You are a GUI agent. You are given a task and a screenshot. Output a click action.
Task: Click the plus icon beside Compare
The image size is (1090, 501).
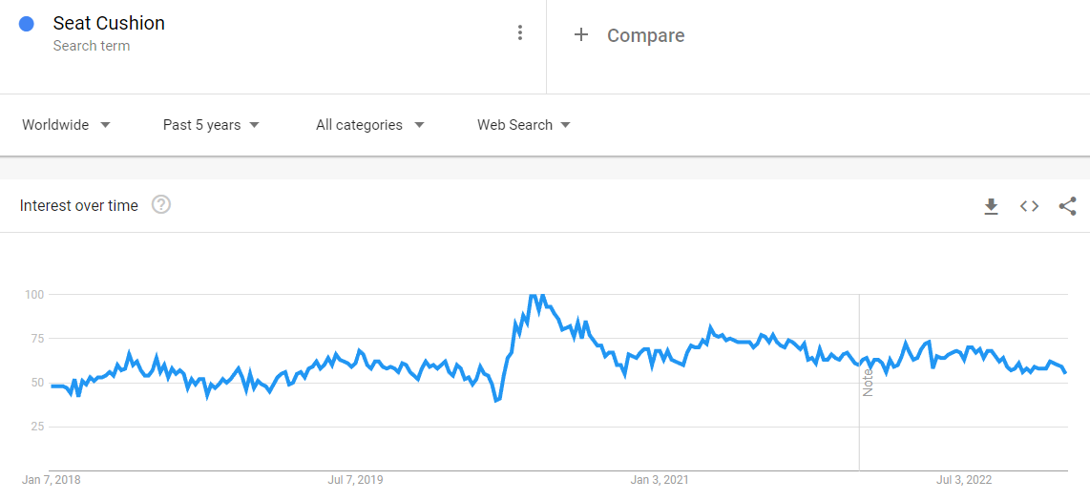580,35
